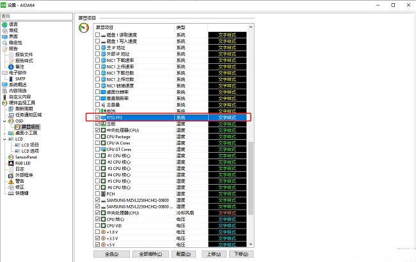The height and width of the screenshot is (262, 416).
Task: Uncheck the +3.3 V voltage checkbox
Action: click(x=98, y=238)
